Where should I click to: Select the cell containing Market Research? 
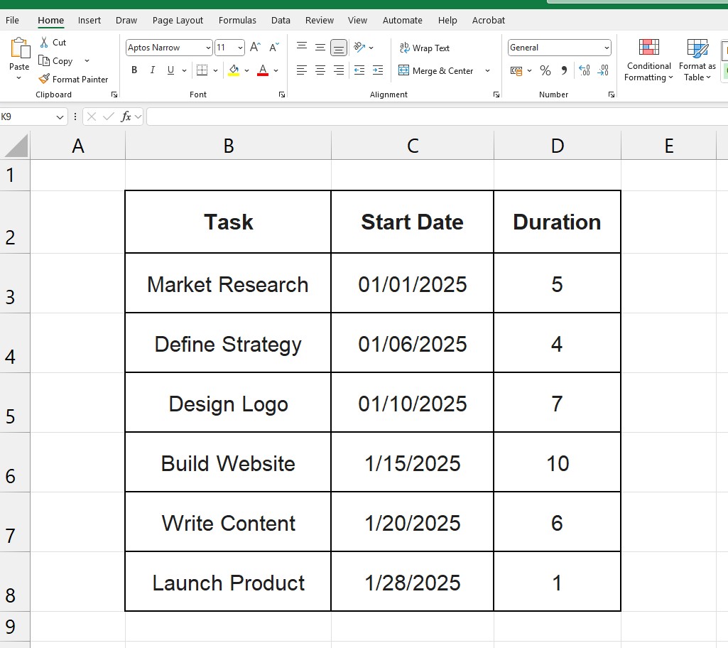[x=227, y=283]
